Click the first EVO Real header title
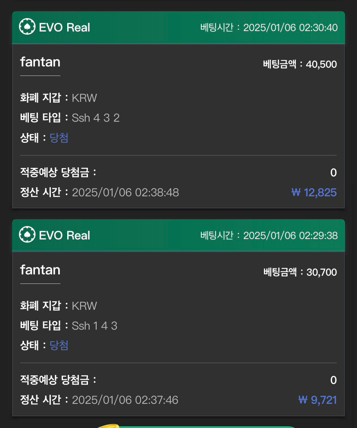Image resolution: width=357 pixels, height=428 pixels. 64,28
